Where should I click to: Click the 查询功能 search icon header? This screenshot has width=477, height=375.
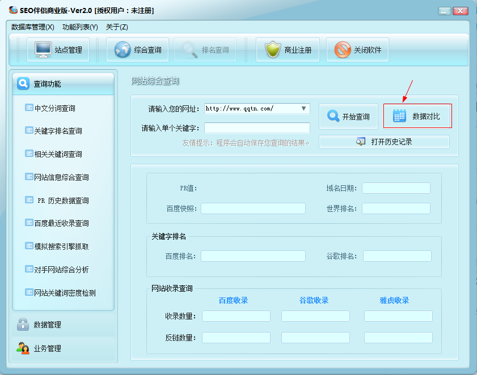tap(23, 84)
